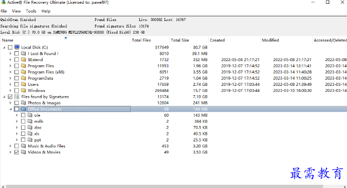Screen dimensions: 347x188
Task: Check the Office Documents checkbox
Action: pos(16,109)
